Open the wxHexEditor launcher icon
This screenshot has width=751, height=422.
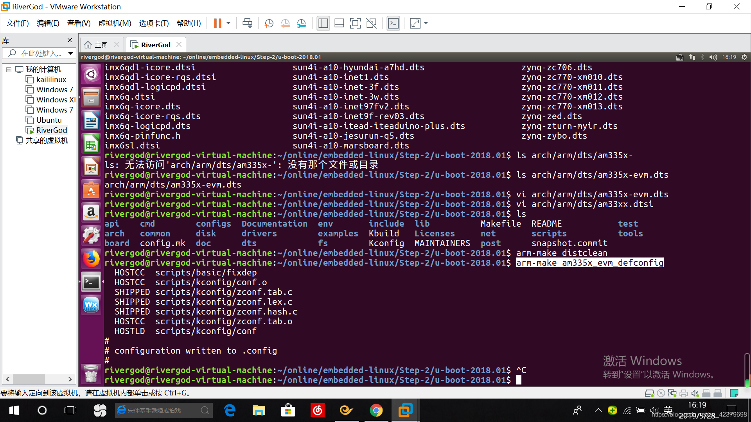point(91,305)
